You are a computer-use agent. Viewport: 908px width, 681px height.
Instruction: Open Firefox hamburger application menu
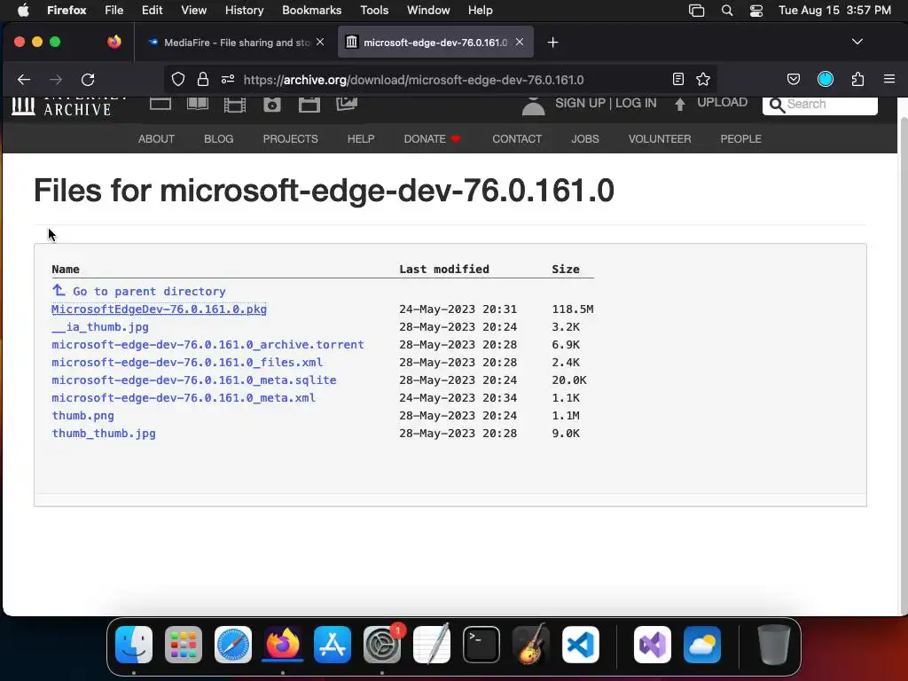889,79
